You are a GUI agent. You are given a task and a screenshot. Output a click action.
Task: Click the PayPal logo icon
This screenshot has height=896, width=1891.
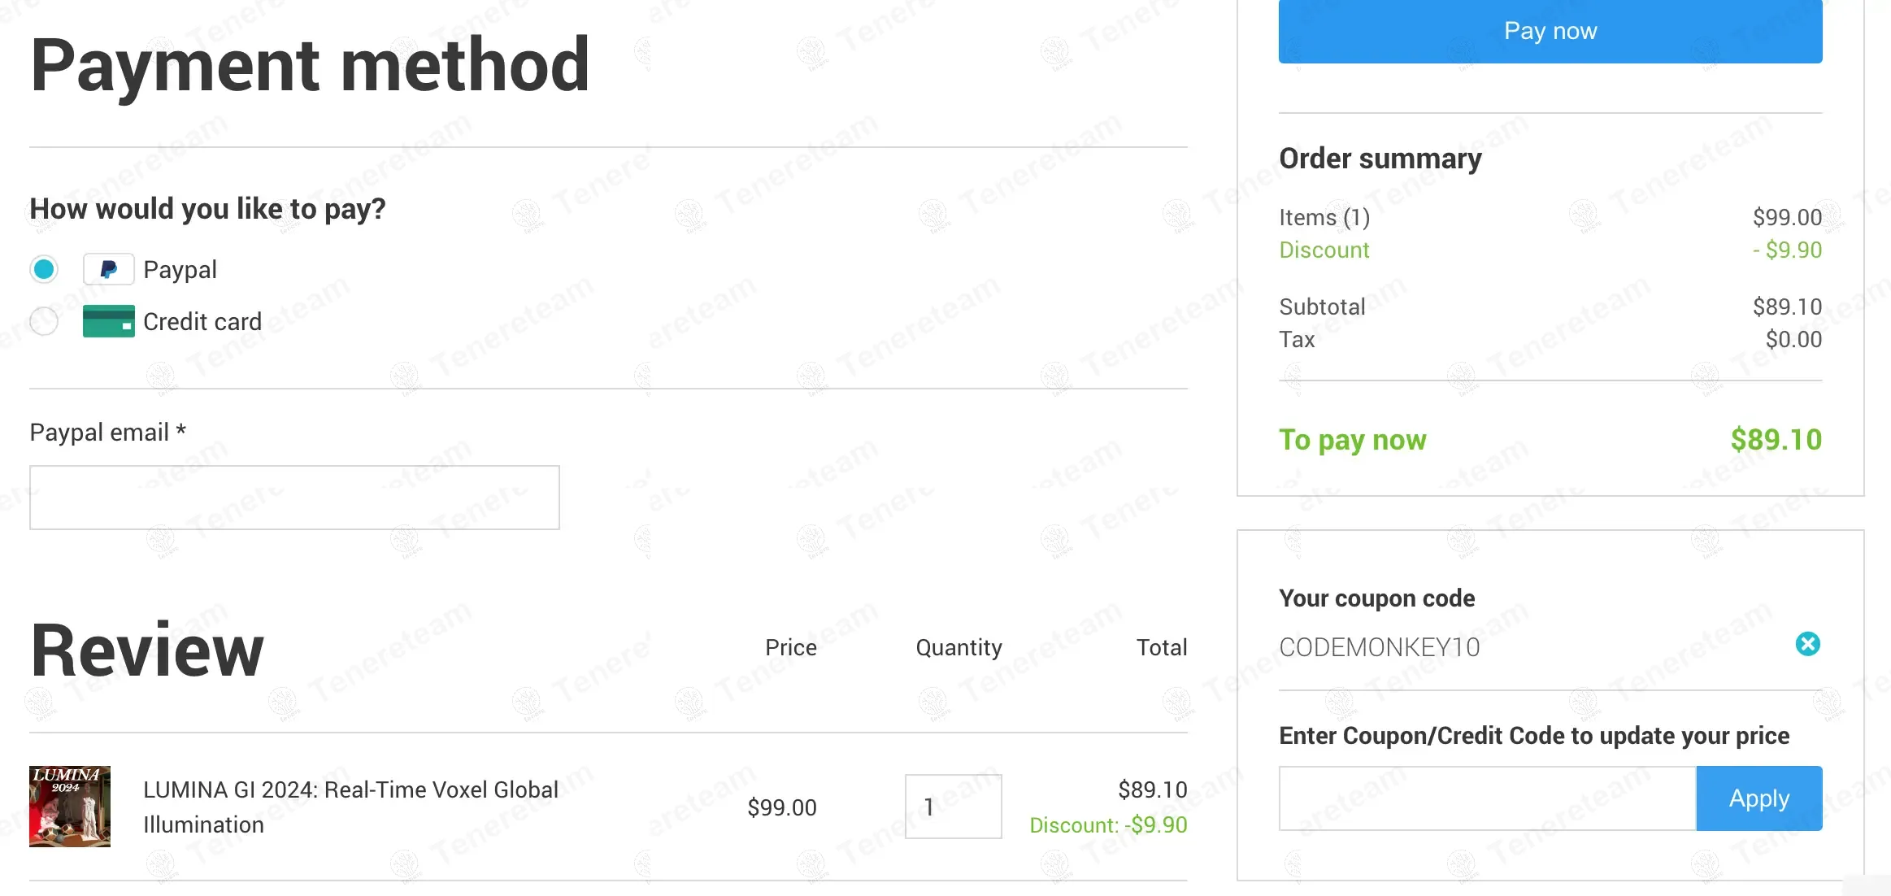[108, 269]
